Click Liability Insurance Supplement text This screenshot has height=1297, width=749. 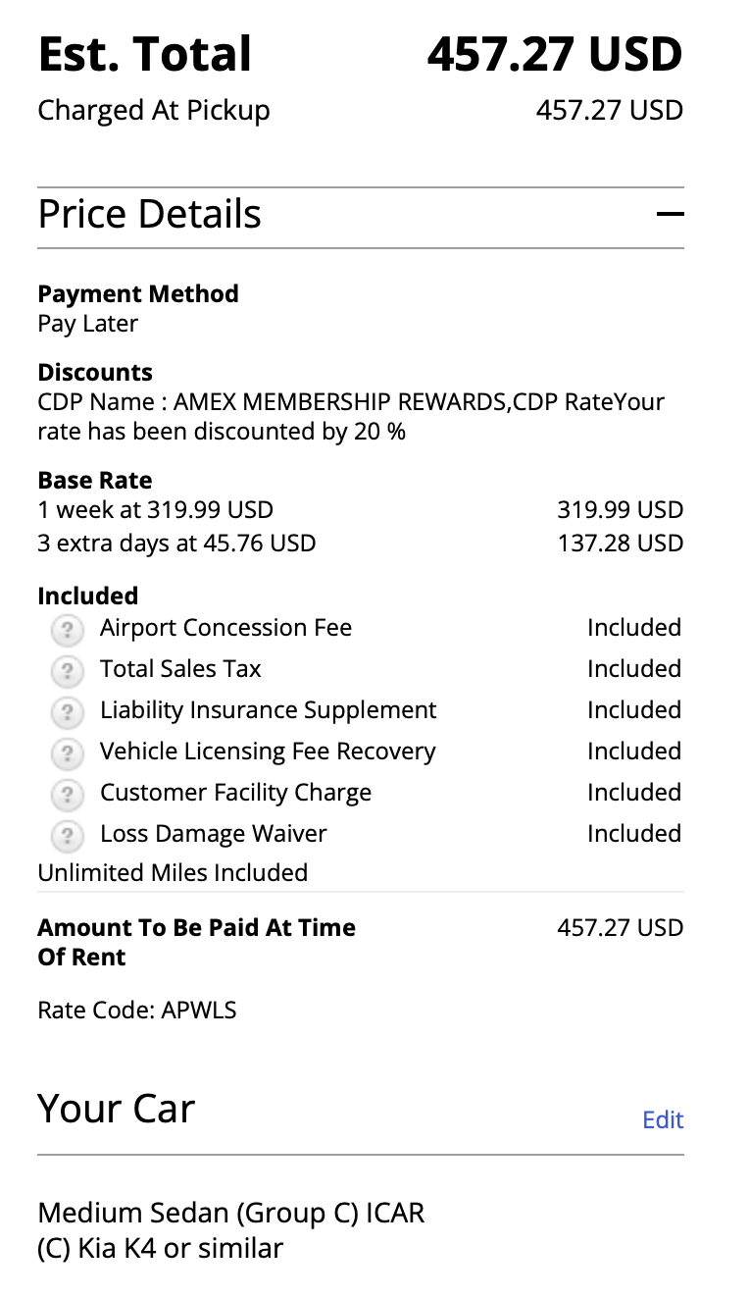click(x=268, y=710)
